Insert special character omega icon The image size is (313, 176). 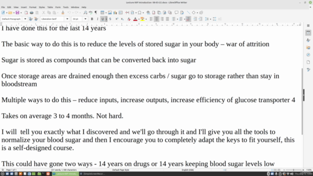(x=139, y=13)
